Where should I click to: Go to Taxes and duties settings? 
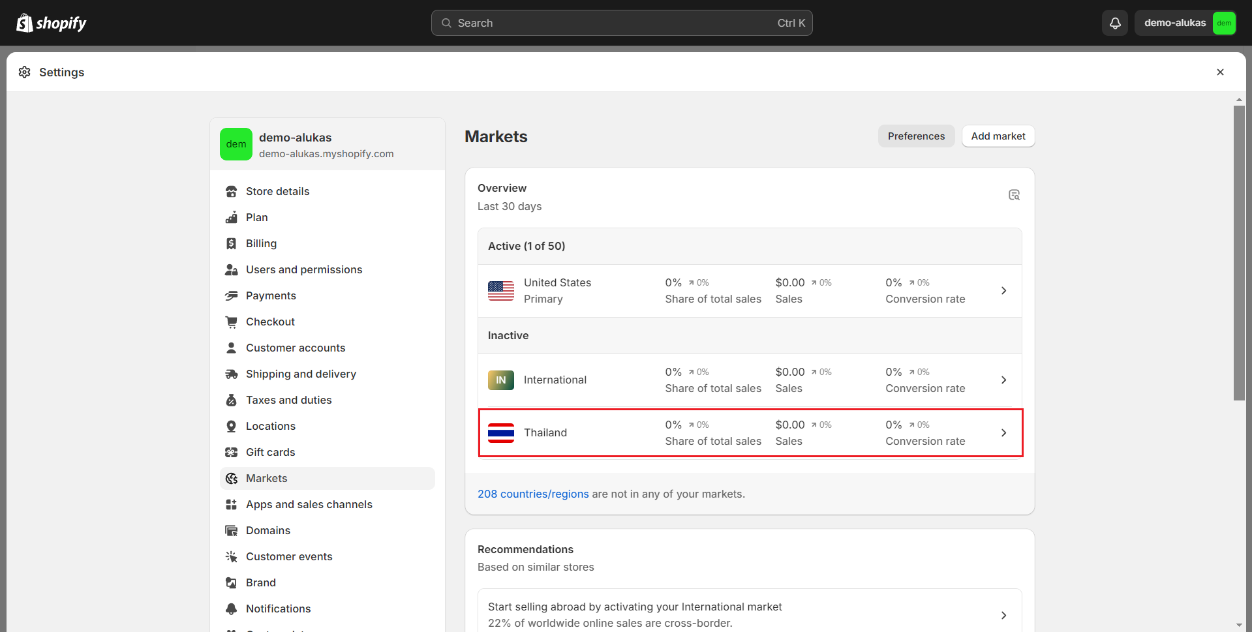pyautogui.click(x=288, y=400)
